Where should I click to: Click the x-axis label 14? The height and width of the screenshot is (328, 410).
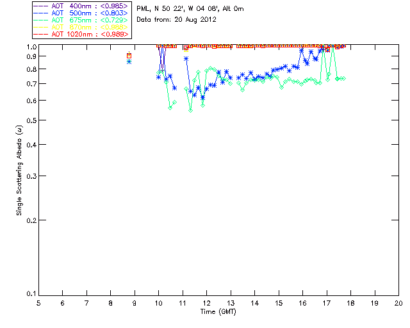255,303
